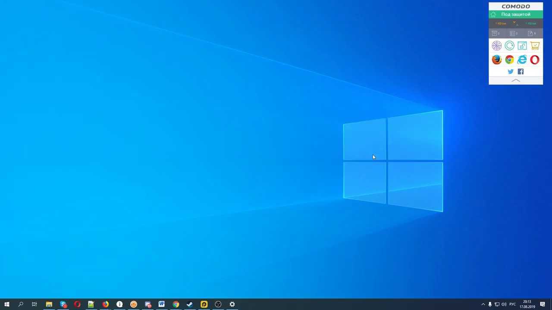Open green notepad app on taskbar
Image resolution: width=552 pixels, height=310 pixels.
(x=91, y=304)
